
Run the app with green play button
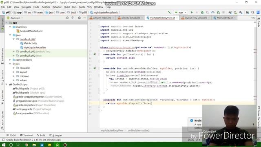(192, 12)
